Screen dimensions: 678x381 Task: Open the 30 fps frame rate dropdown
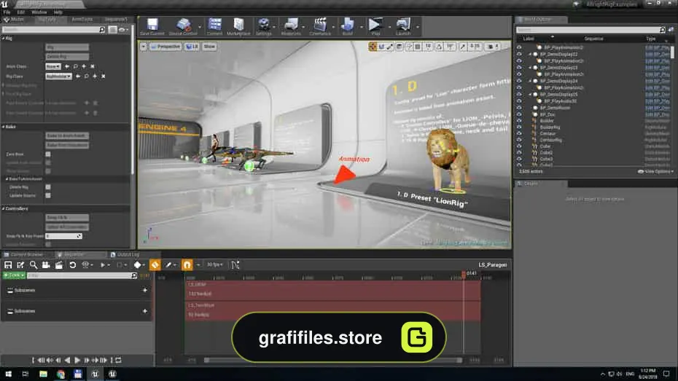point(215,264)
